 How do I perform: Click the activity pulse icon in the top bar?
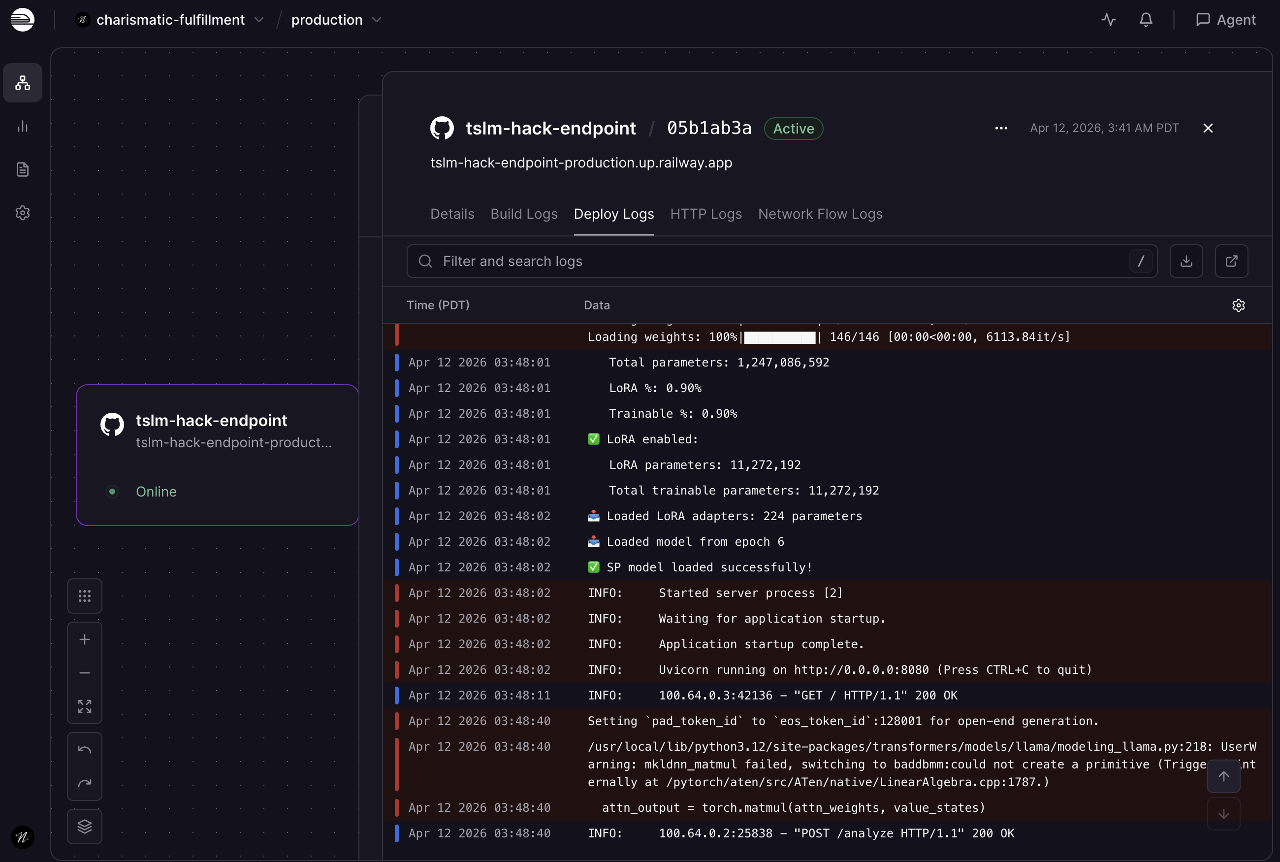(x=1108, y=20)
